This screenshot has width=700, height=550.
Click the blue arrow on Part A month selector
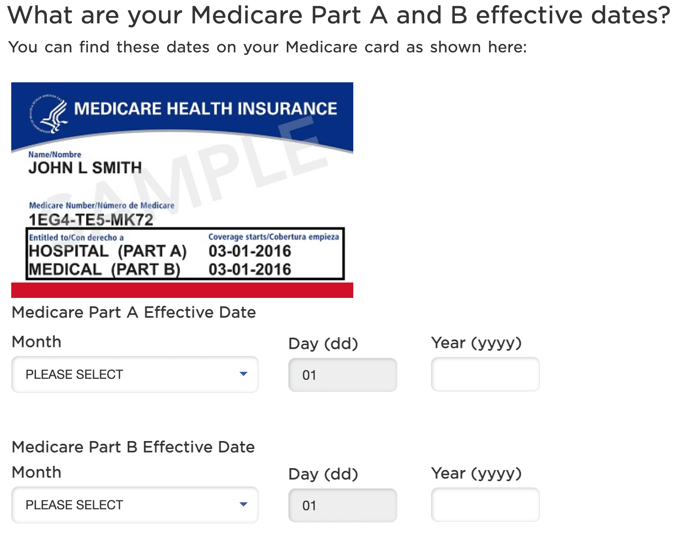point(243,374)
